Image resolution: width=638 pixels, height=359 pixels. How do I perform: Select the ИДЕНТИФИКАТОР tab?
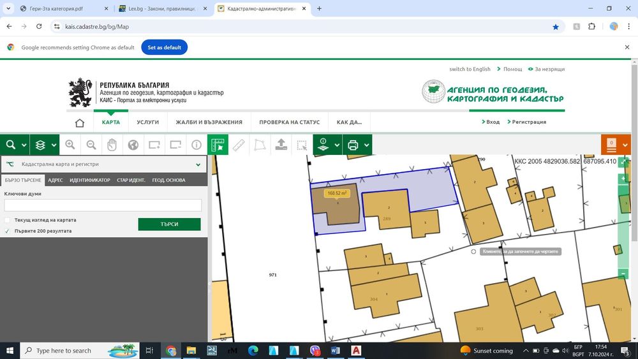pos(90,180)
